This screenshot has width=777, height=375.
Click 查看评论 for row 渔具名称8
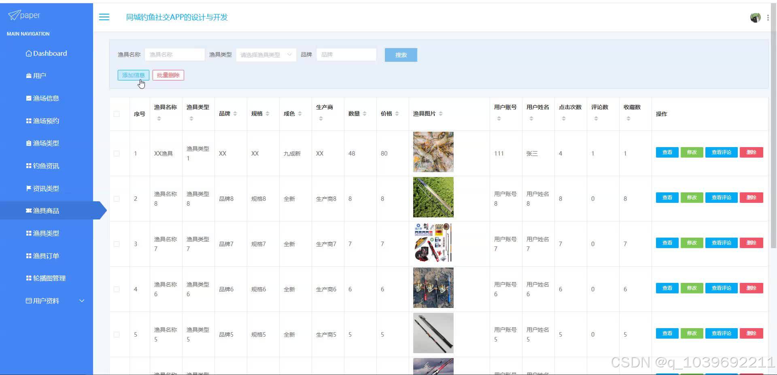point(721,198)
